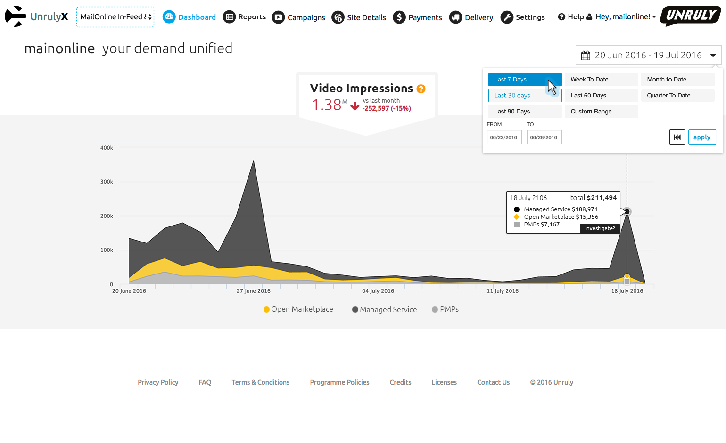726x443 pixels.
Task: Click the user profile icon
Action: pyautogui.click(x=589, y=17)
